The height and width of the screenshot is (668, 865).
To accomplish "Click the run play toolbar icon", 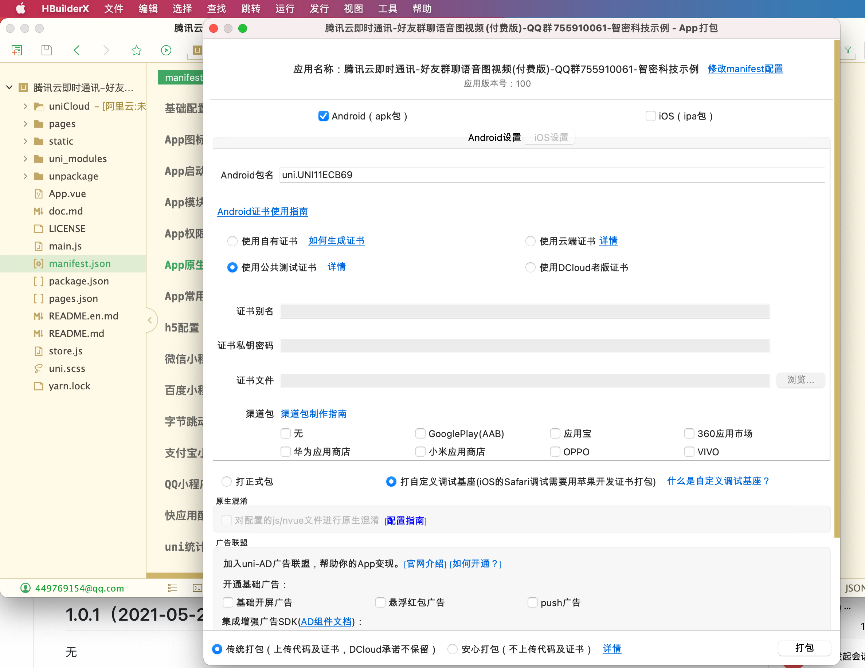I will click(167, 50).
